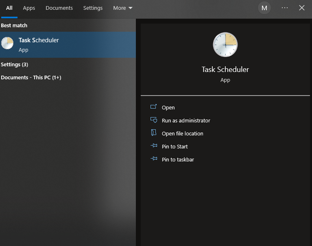Expand Documents - This PC (1+) group
Viewport: 312px width, 246px height.
tap(31, 77)
